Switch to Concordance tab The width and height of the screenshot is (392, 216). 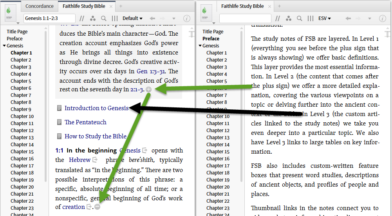click(40, 6)
